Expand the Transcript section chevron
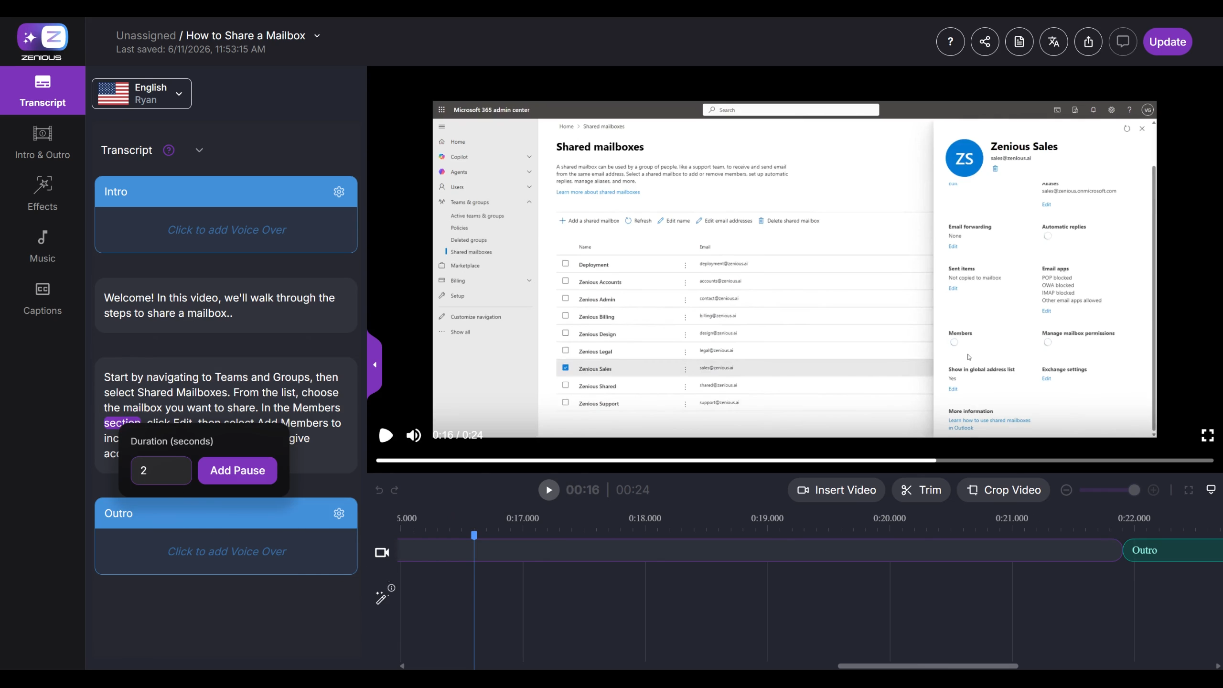Screen dimensions: 1223x688 click(x=199, y=150)
